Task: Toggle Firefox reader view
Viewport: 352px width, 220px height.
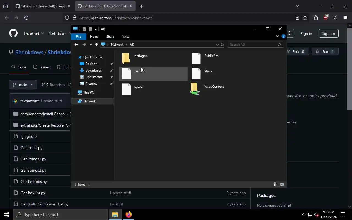Action: click(297, 18)
